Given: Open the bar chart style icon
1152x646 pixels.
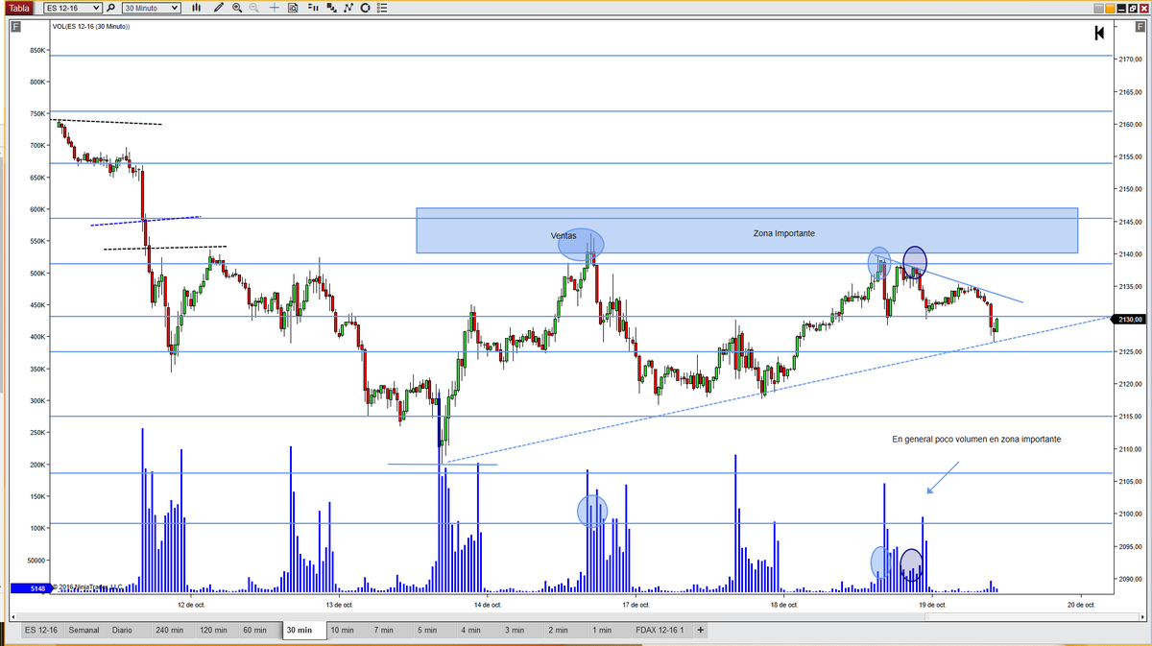Looking at the screenshot, I should click(196, 8).
